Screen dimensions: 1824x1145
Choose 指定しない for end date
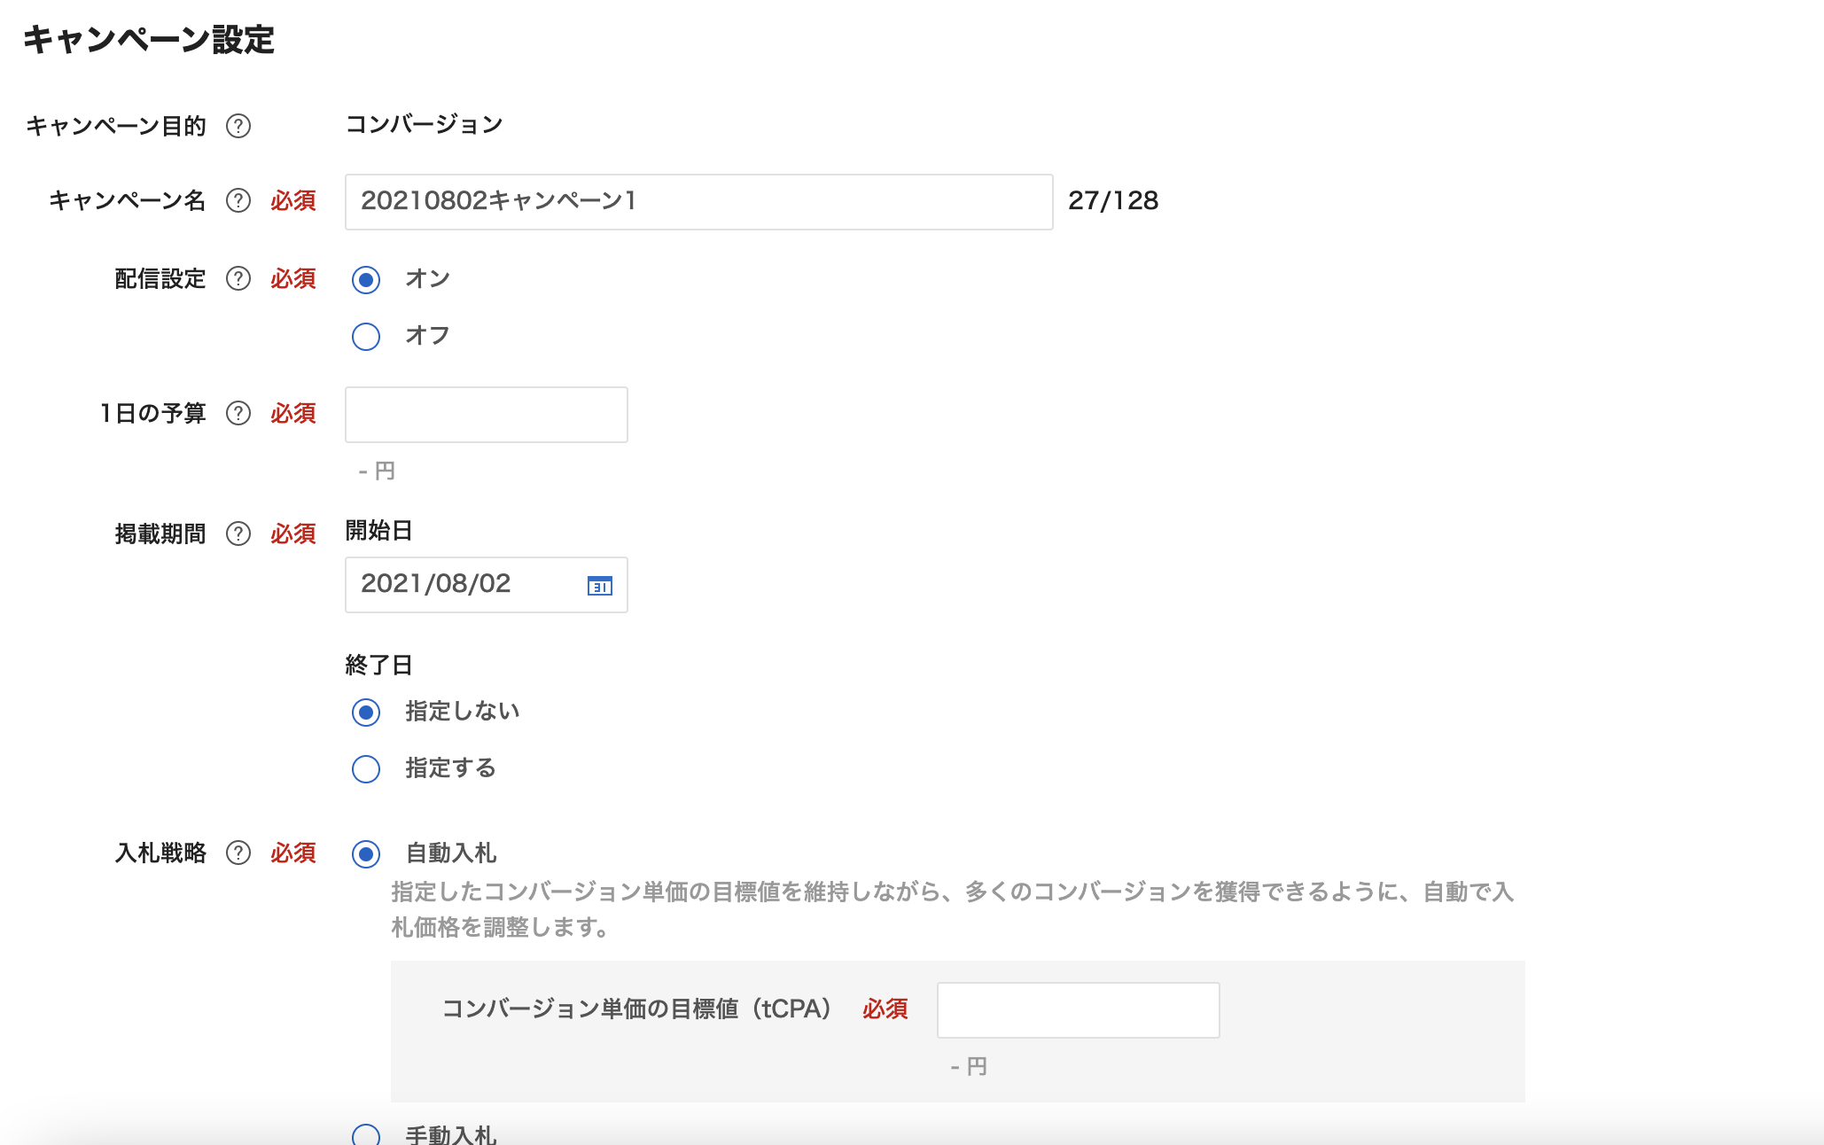[x=366, y=713]
